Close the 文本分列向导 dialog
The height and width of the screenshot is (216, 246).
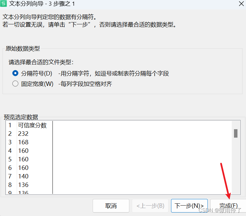coord(242,3)
